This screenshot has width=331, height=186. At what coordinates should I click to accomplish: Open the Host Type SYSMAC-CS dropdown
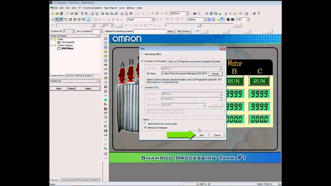[221, 99]
